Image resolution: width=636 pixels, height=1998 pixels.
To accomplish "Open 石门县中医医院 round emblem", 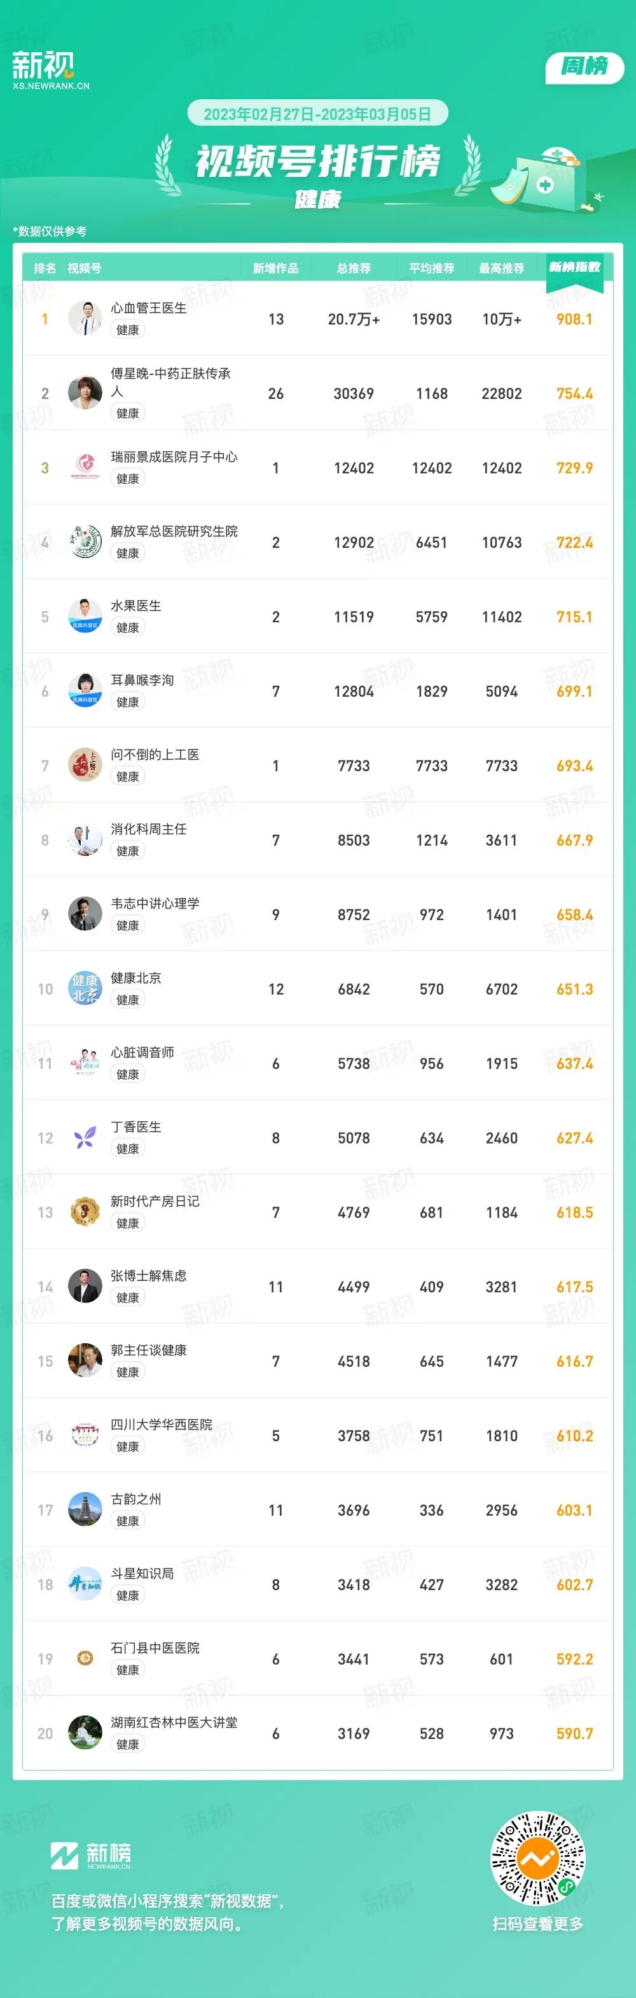I will (85, 1659).
